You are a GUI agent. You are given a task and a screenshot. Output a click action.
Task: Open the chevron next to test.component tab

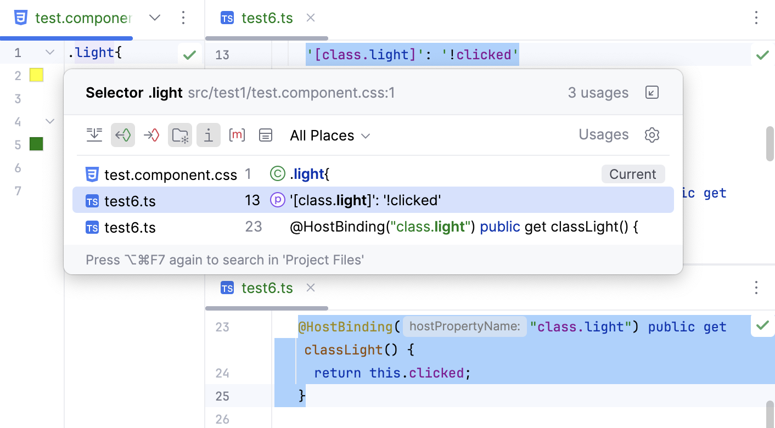click(x=154, y=18)
